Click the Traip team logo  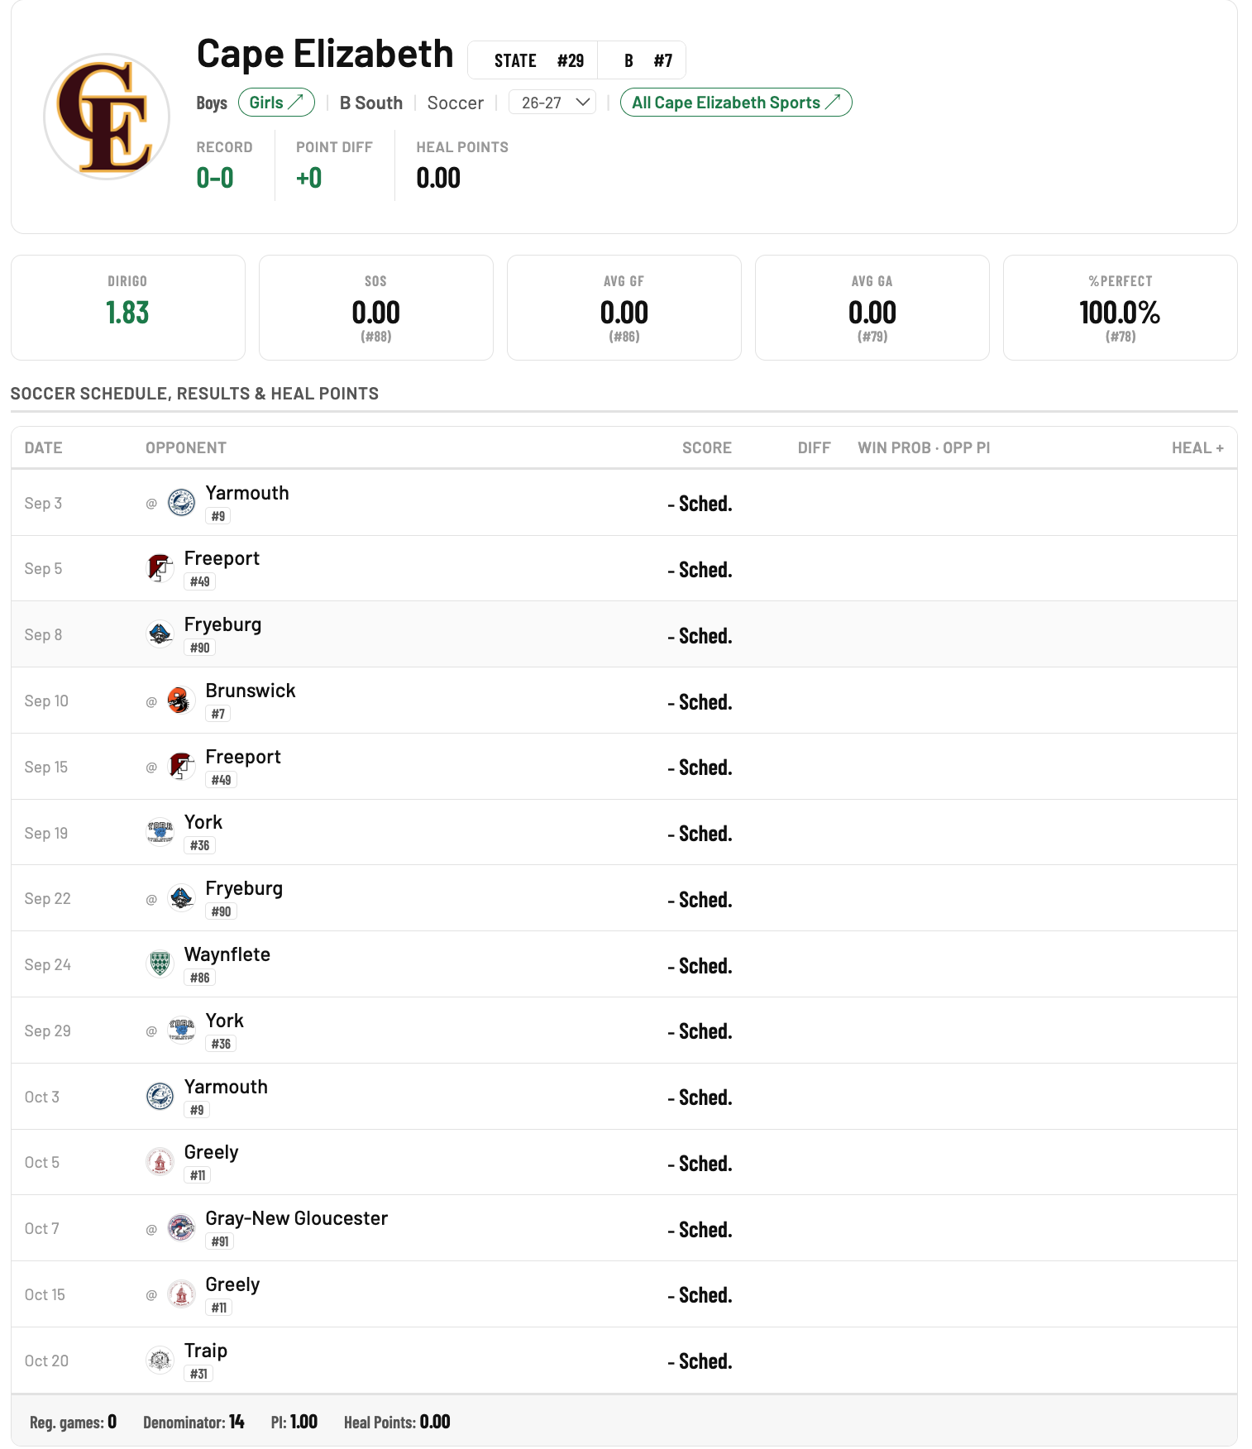click(x=160, y=1360)
